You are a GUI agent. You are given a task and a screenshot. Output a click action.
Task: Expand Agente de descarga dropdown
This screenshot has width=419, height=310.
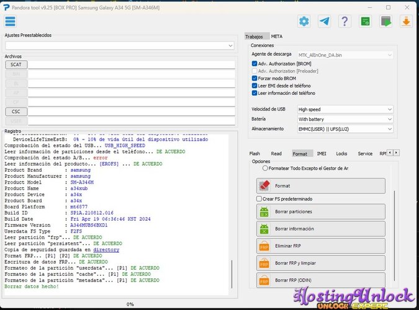[345, 55]
